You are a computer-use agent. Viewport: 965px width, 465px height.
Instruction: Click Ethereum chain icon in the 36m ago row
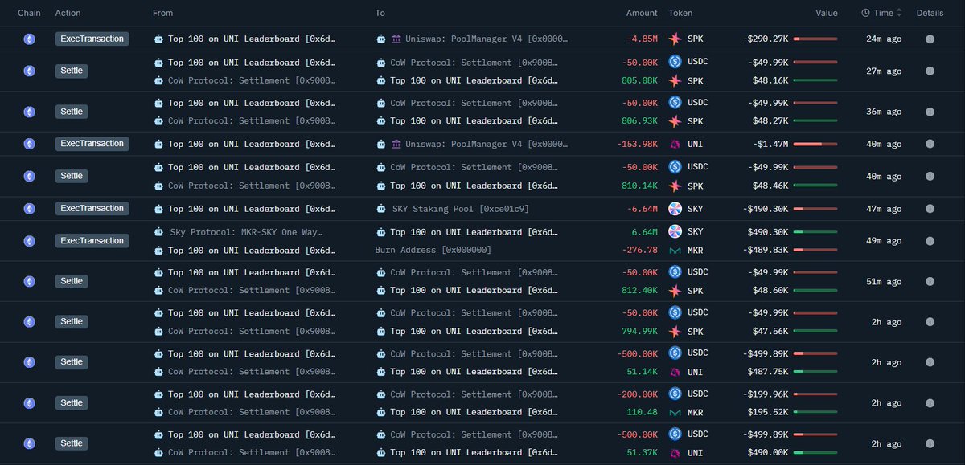30,112
